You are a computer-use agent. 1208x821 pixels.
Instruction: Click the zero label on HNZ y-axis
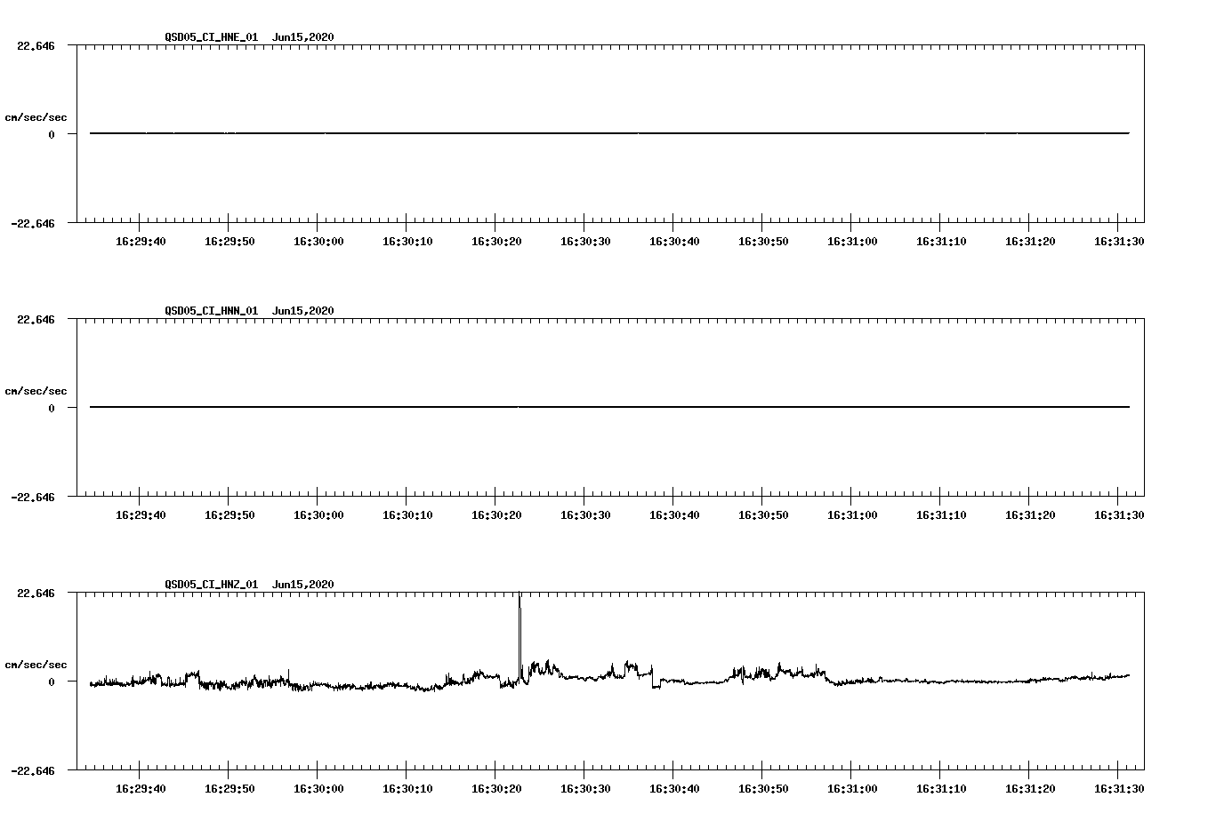(52, 682)
